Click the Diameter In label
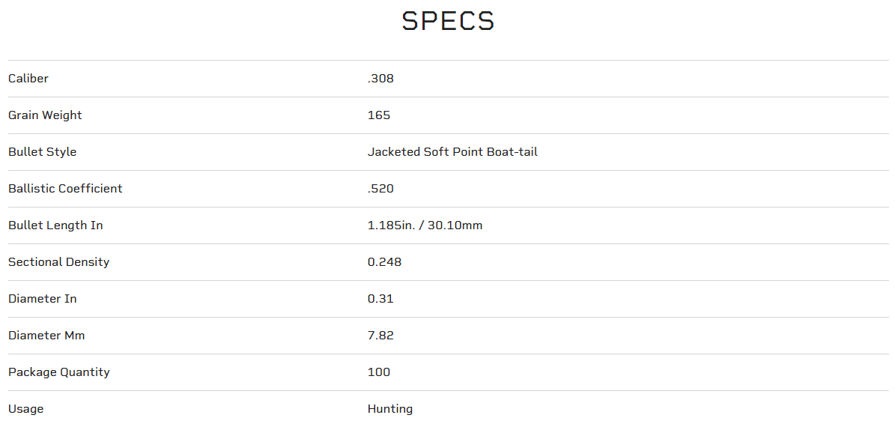This screenshot has height=424, width=895. [43, 299]
